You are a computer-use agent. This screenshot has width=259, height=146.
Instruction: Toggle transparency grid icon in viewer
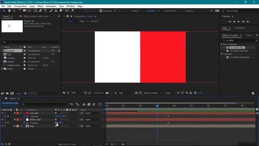click(x=140, y=93)
